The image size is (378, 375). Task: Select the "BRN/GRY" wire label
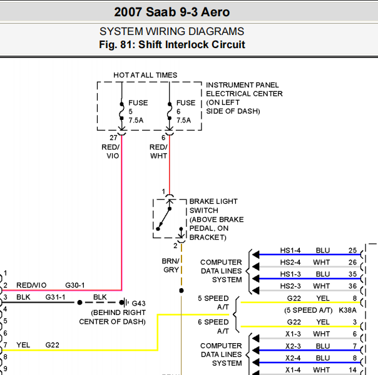coord(170,266)
